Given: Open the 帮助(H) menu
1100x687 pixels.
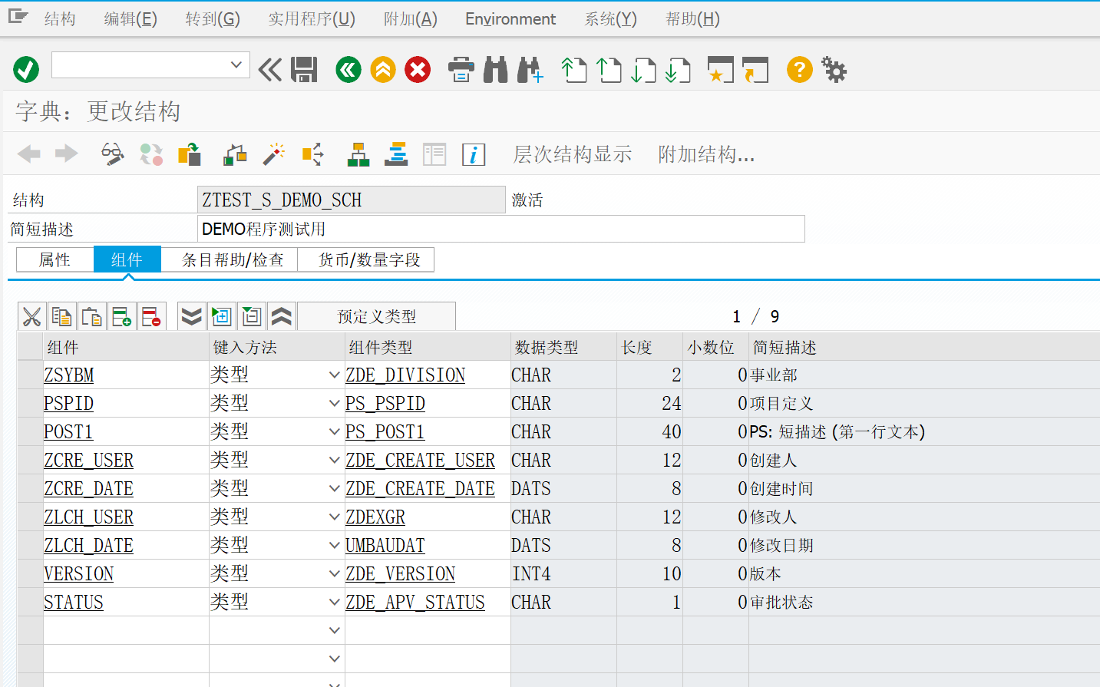Looking at the screenshot, I should point(692,19).
